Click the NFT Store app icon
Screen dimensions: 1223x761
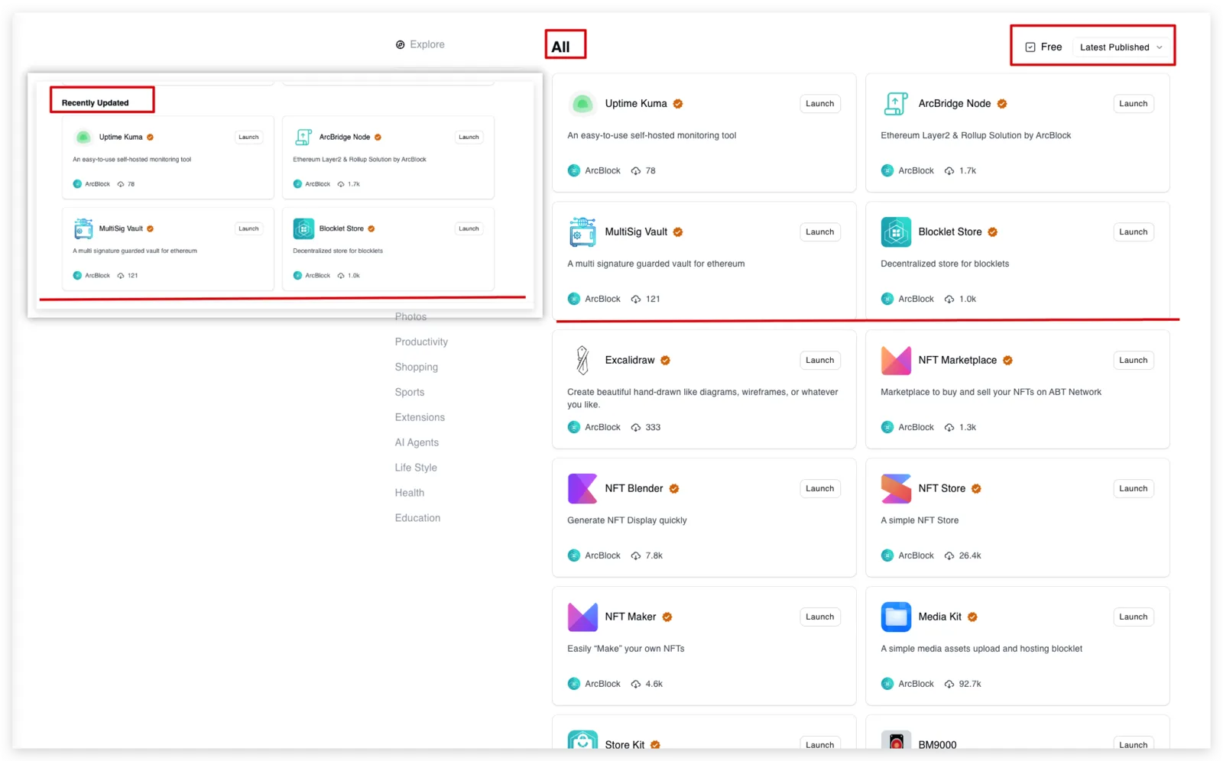(x=896, y=489)
